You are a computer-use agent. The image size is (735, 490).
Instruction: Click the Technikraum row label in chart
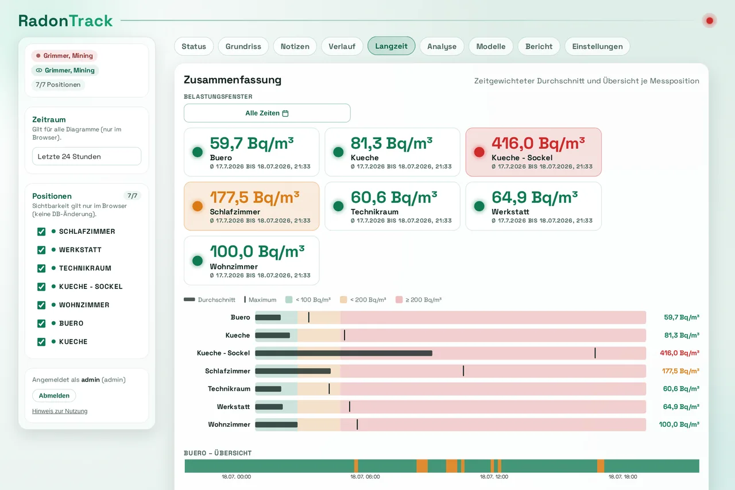point(229,389)
